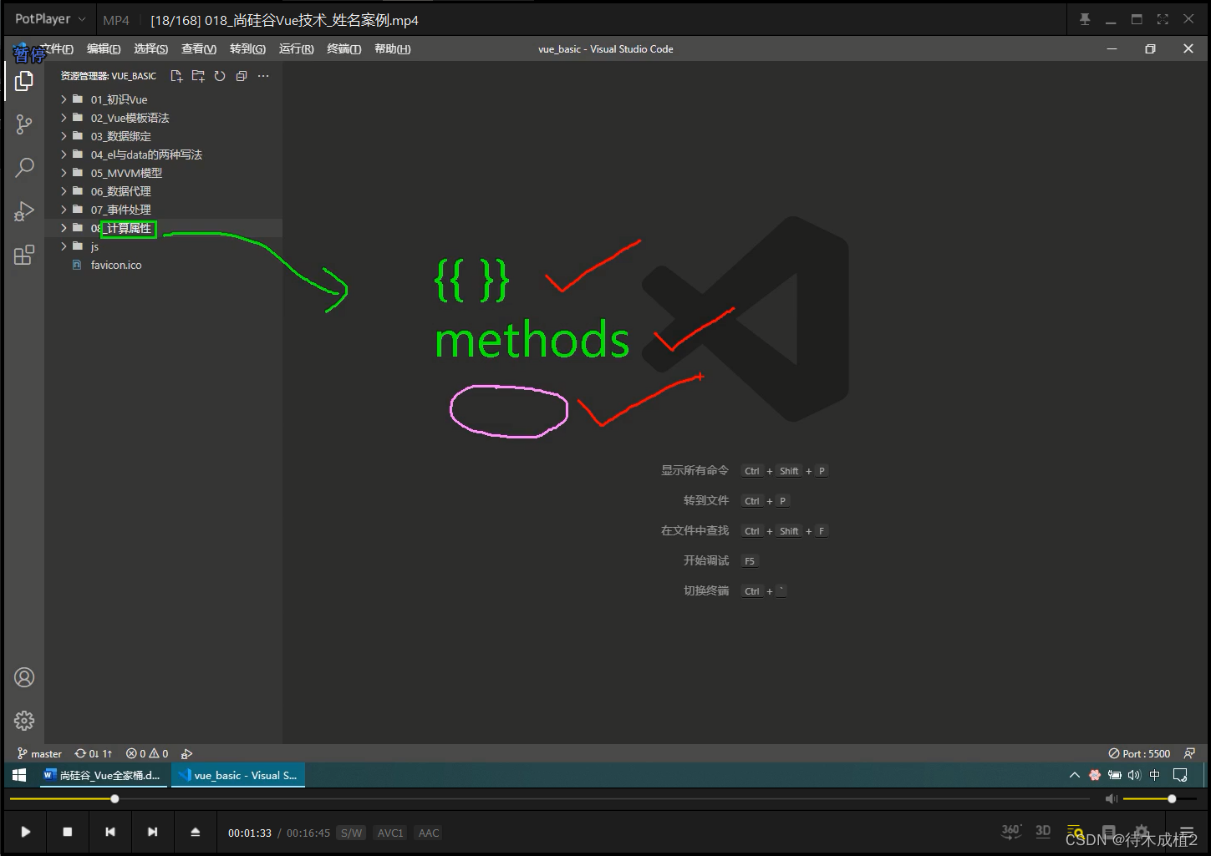Viewport: 1211px width, 856px height.
Task: Expand the 08_计算属性 folder
Action: (x=163, y=228)
